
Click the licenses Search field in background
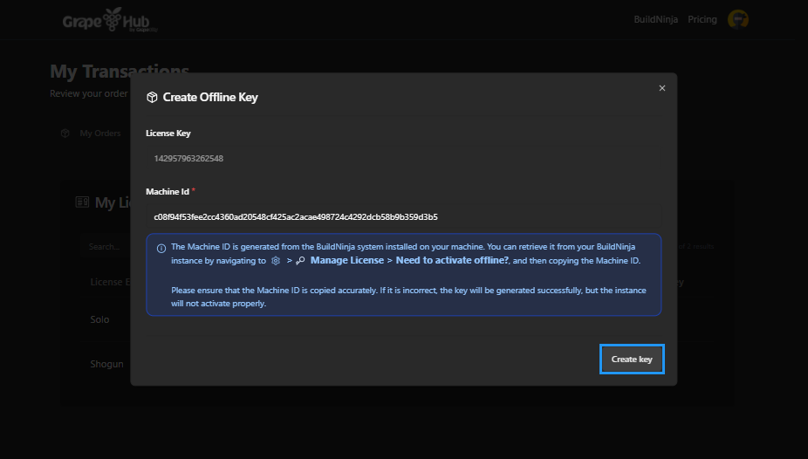[x=106, y=247]
